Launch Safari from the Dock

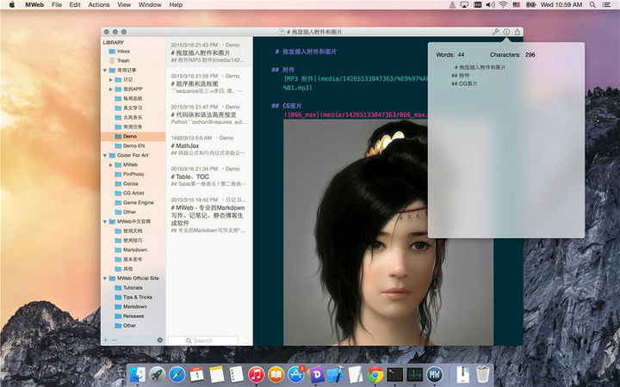click(x=177, y=374)
